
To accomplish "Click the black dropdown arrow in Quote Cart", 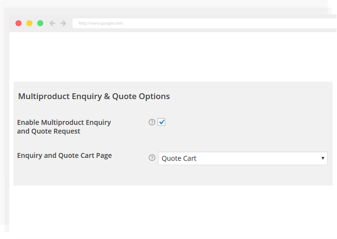I will pos(322,158).
